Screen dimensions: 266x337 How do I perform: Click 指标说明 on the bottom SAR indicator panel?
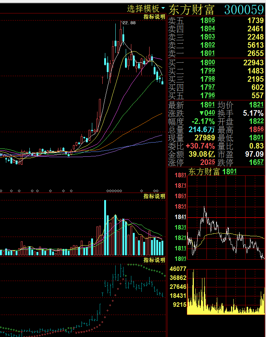(x=154, y=260)
